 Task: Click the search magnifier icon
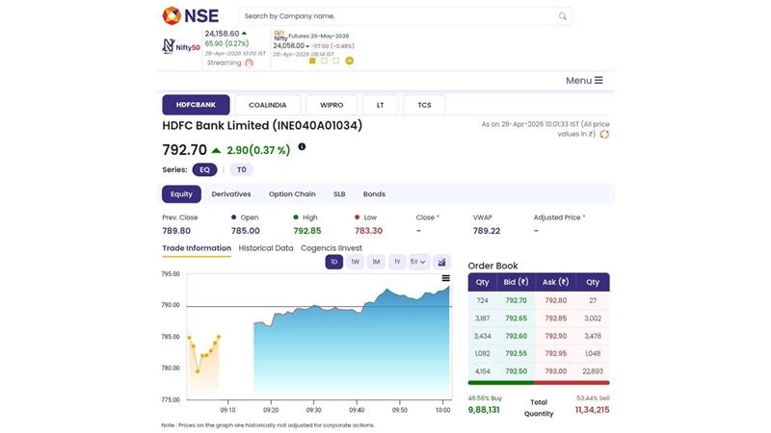[x=563, y=16]
